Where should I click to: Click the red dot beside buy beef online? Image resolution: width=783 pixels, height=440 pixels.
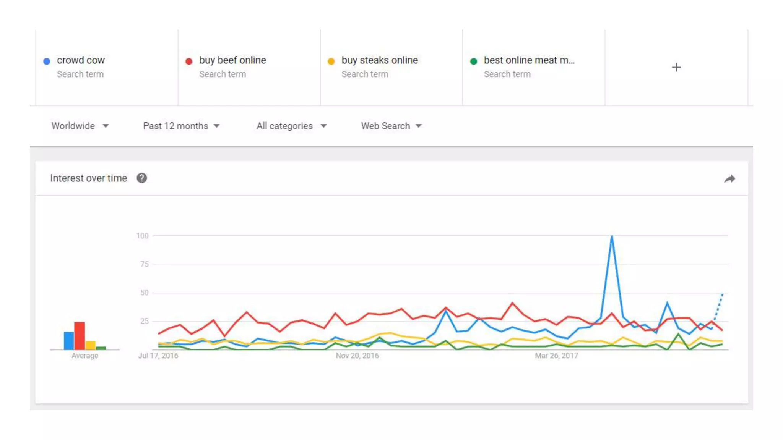point(189,61)
